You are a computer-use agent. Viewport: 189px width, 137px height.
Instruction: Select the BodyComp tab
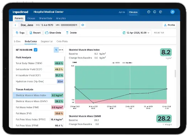point(31,41)
